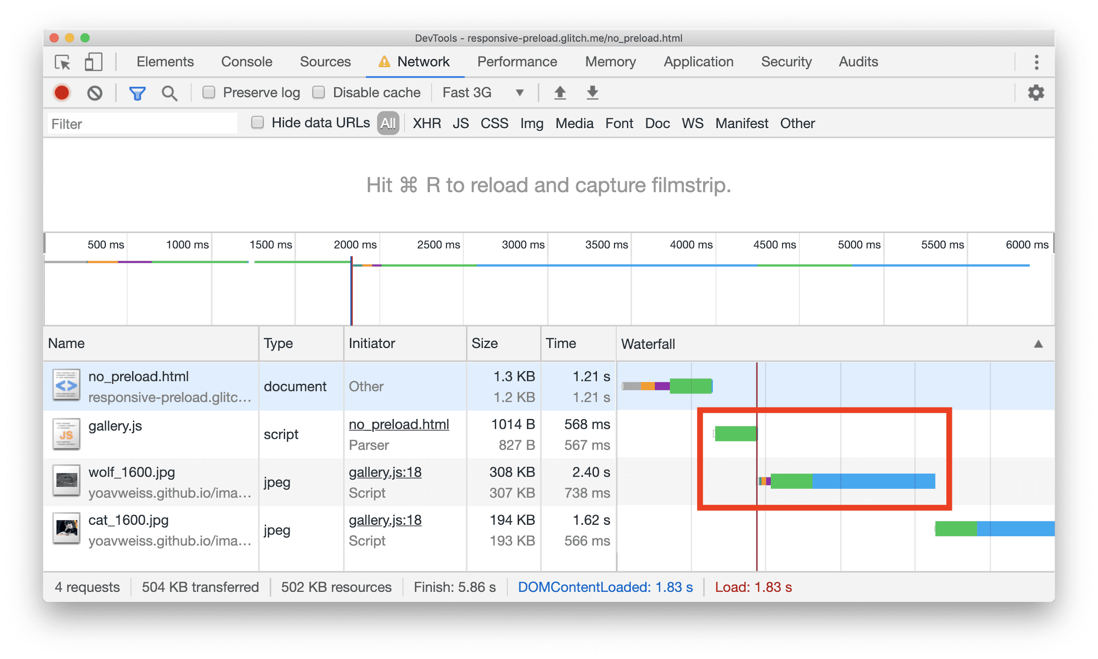
Task: Click the import HAR file icon
Action: point(558,93)
